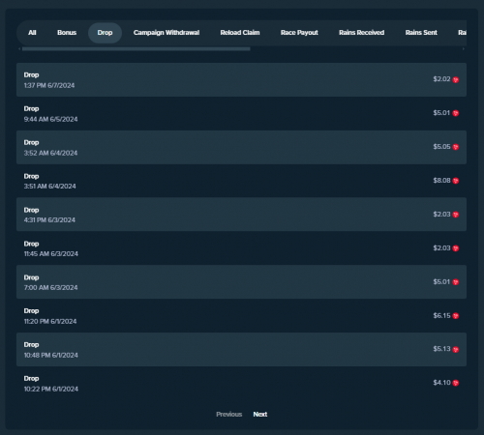Select timestamp 4:31 PM 6/3/2024

click(49, 220)
